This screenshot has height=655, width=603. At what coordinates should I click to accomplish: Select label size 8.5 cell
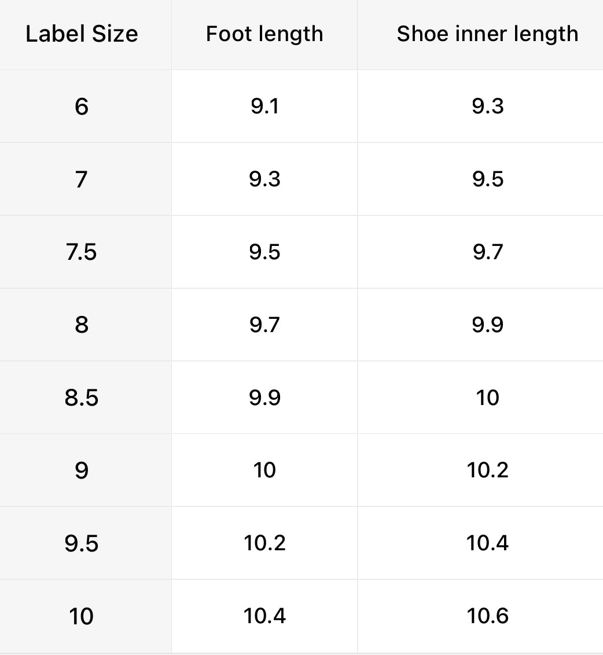(x=82, y=398)
